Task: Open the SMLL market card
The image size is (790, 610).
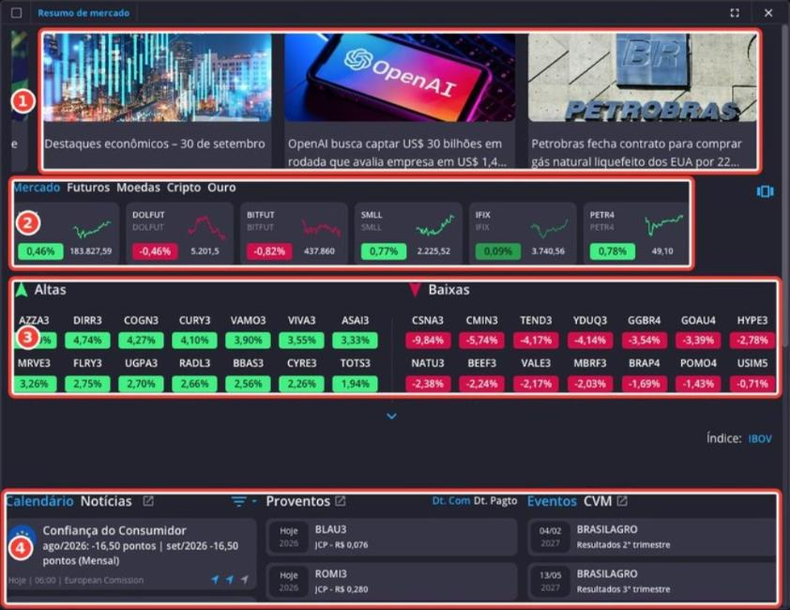Action: (408, 234)
